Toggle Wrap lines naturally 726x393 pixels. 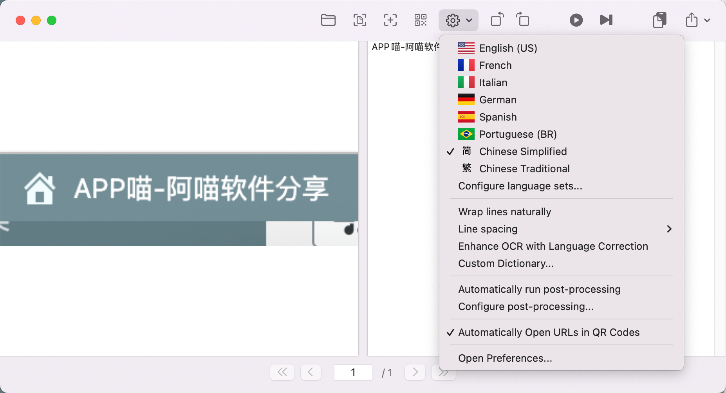562,212
